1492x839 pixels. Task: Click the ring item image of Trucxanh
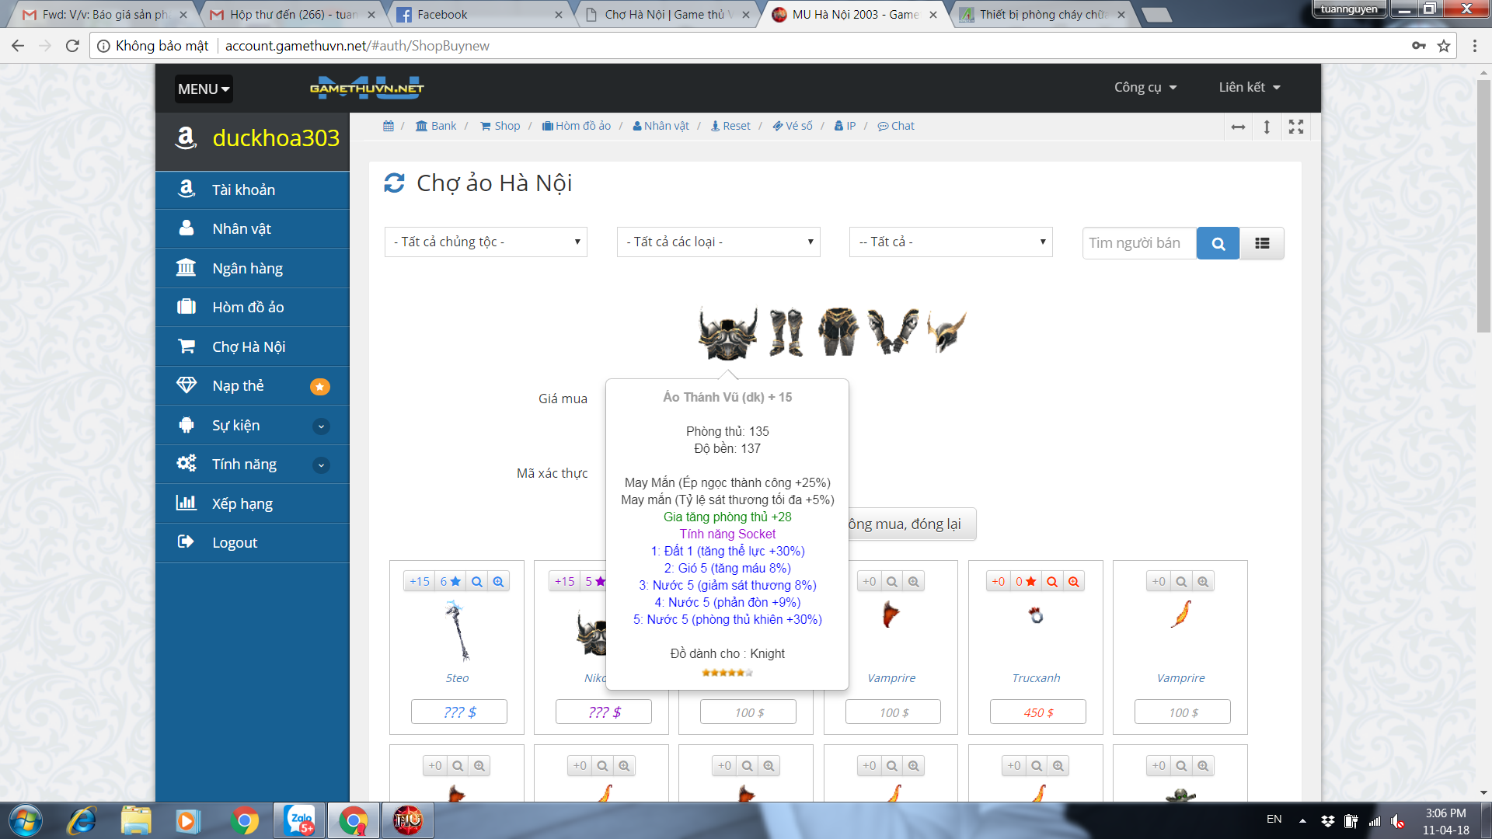(x=1036, y=615)
